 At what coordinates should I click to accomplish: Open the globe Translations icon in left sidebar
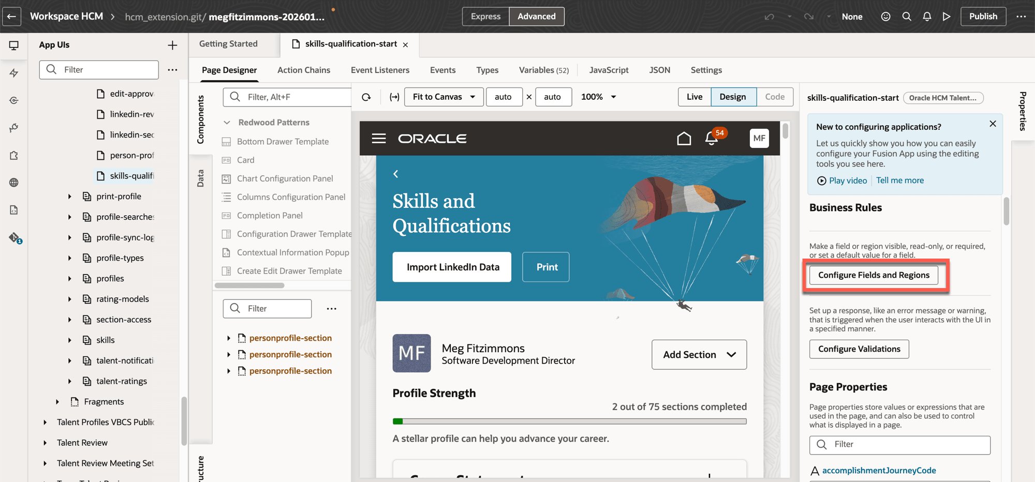[13, 182]
